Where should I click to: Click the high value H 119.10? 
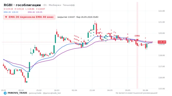[19, 9]
